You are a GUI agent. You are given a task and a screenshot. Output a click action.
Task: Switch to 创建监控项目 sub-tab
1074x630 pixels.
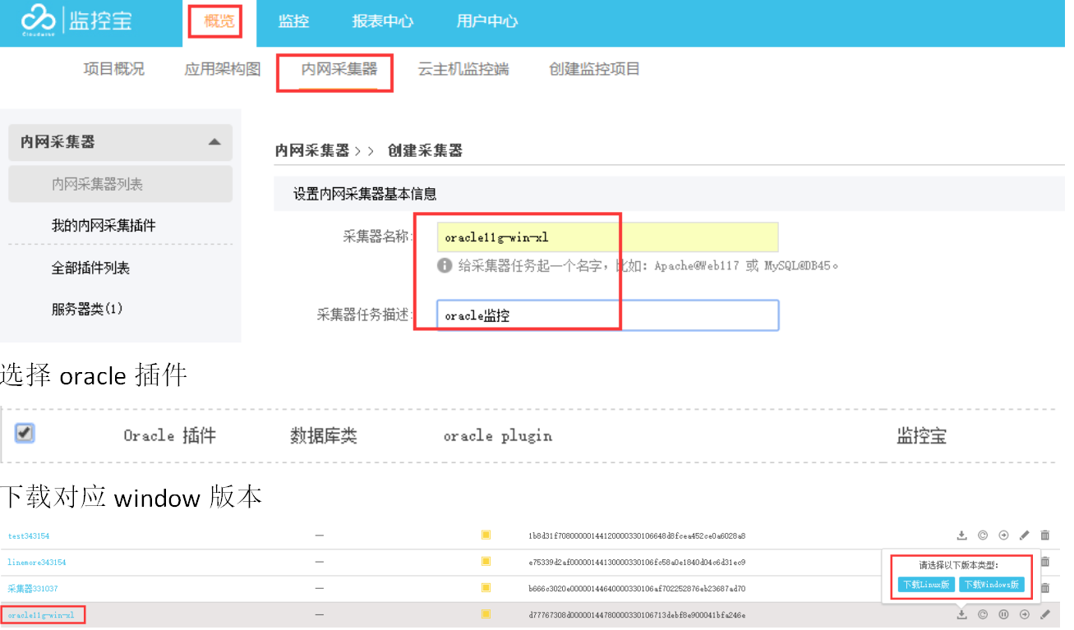pyautogui.click(x=595, y=69)
